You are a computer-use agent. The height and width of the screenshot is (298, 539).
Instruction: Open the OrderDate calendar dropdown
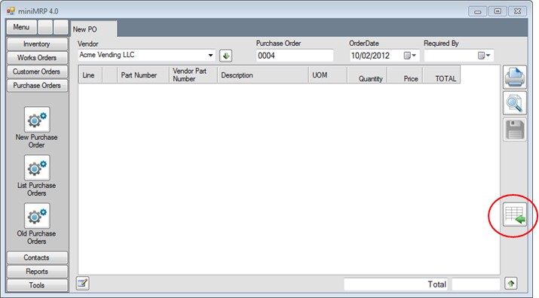coord(410,56)
